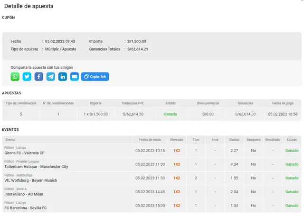Click the payment date 05.02.2023 16:58
The image size is (304, 216).
(x=283, y=114)
